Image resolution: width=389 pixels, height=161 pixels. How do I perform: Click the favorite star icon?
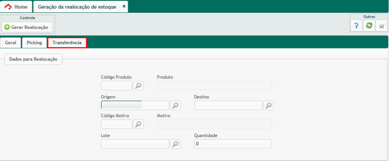[x=381, y=26]
